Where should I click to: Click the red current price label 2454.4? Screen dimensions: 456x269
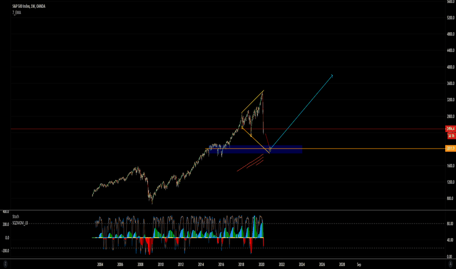(x=451, y=129)
